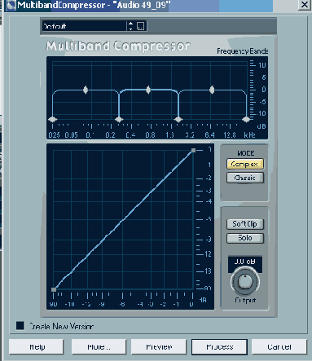Select the high band gain diamond handle
The width and height of the screenshot is (312, 361).
[212, 90]
